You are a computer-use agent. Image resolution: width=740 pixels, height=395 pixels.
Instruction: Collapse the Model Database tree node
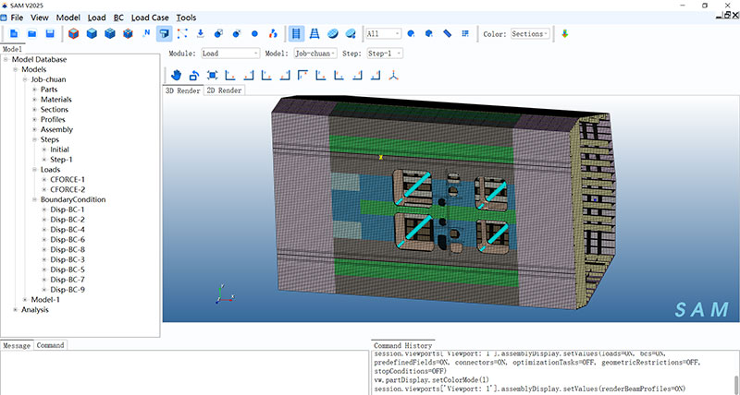[6, 59]
